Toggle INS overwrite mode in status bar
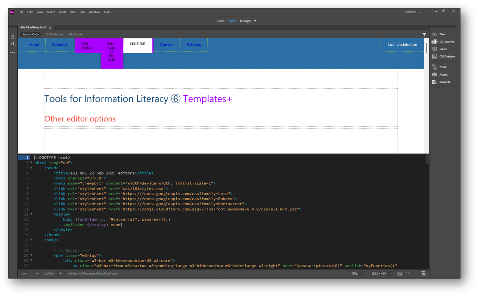Image resolution: width=477 pixels, height=295 pixels. (x=400, y=273)
